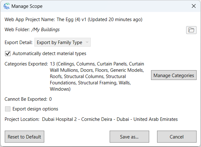The image size is (201, 147).
Task: Open the web folder browse icon
Action: tap(191, 30)
